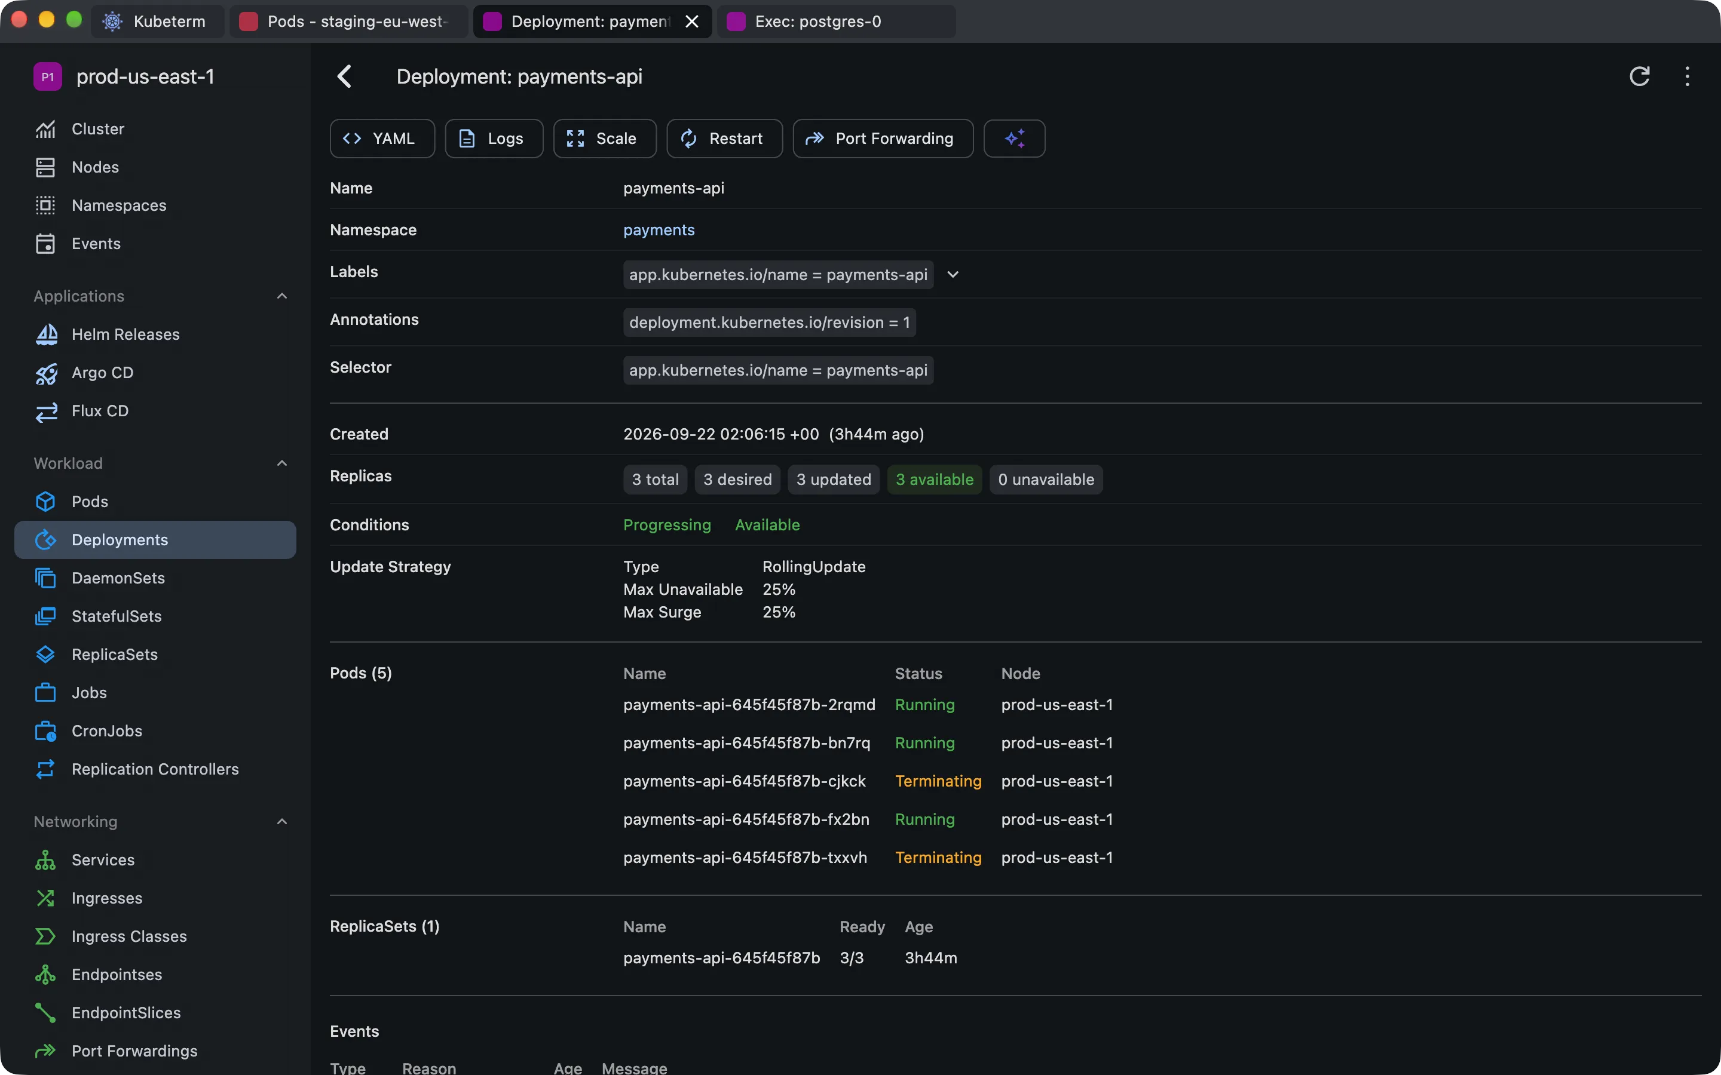The image size is (1721, 1075).
Task: Click the Created timestamp value
Action: coord(773,434)
